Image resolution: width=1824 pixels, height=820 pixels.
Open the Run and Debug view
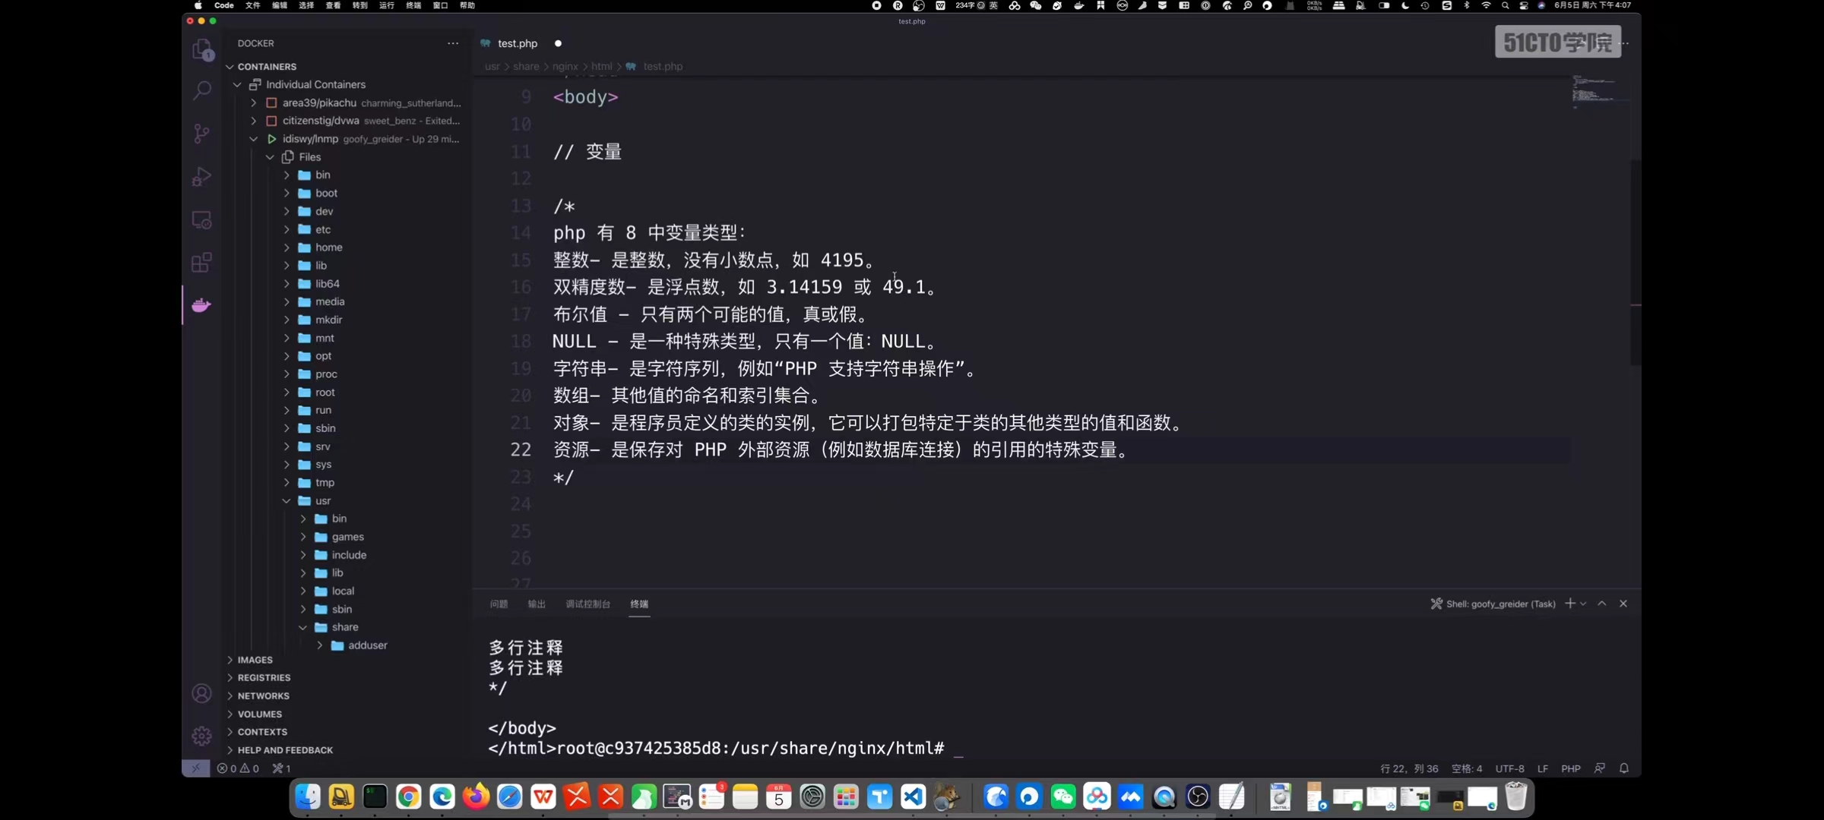tap(201, 176)
